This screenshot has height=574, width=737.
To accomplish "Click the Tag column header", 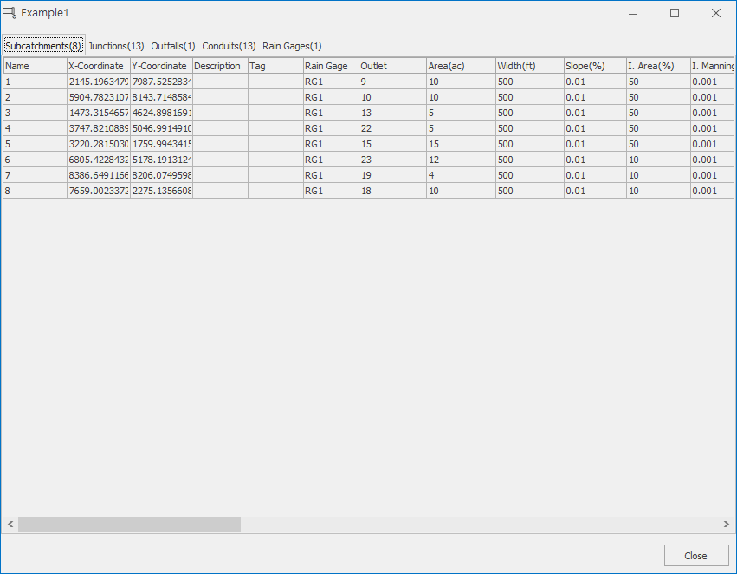I will [x=275, y=66].
